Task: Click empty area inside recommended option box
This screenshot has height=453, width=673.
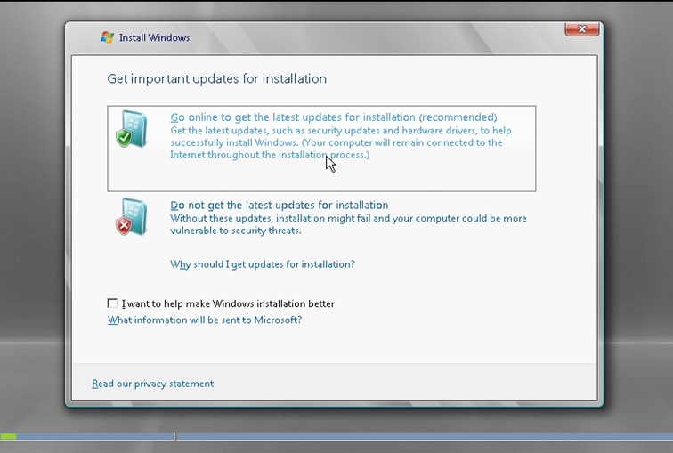Action: [401, 176]
